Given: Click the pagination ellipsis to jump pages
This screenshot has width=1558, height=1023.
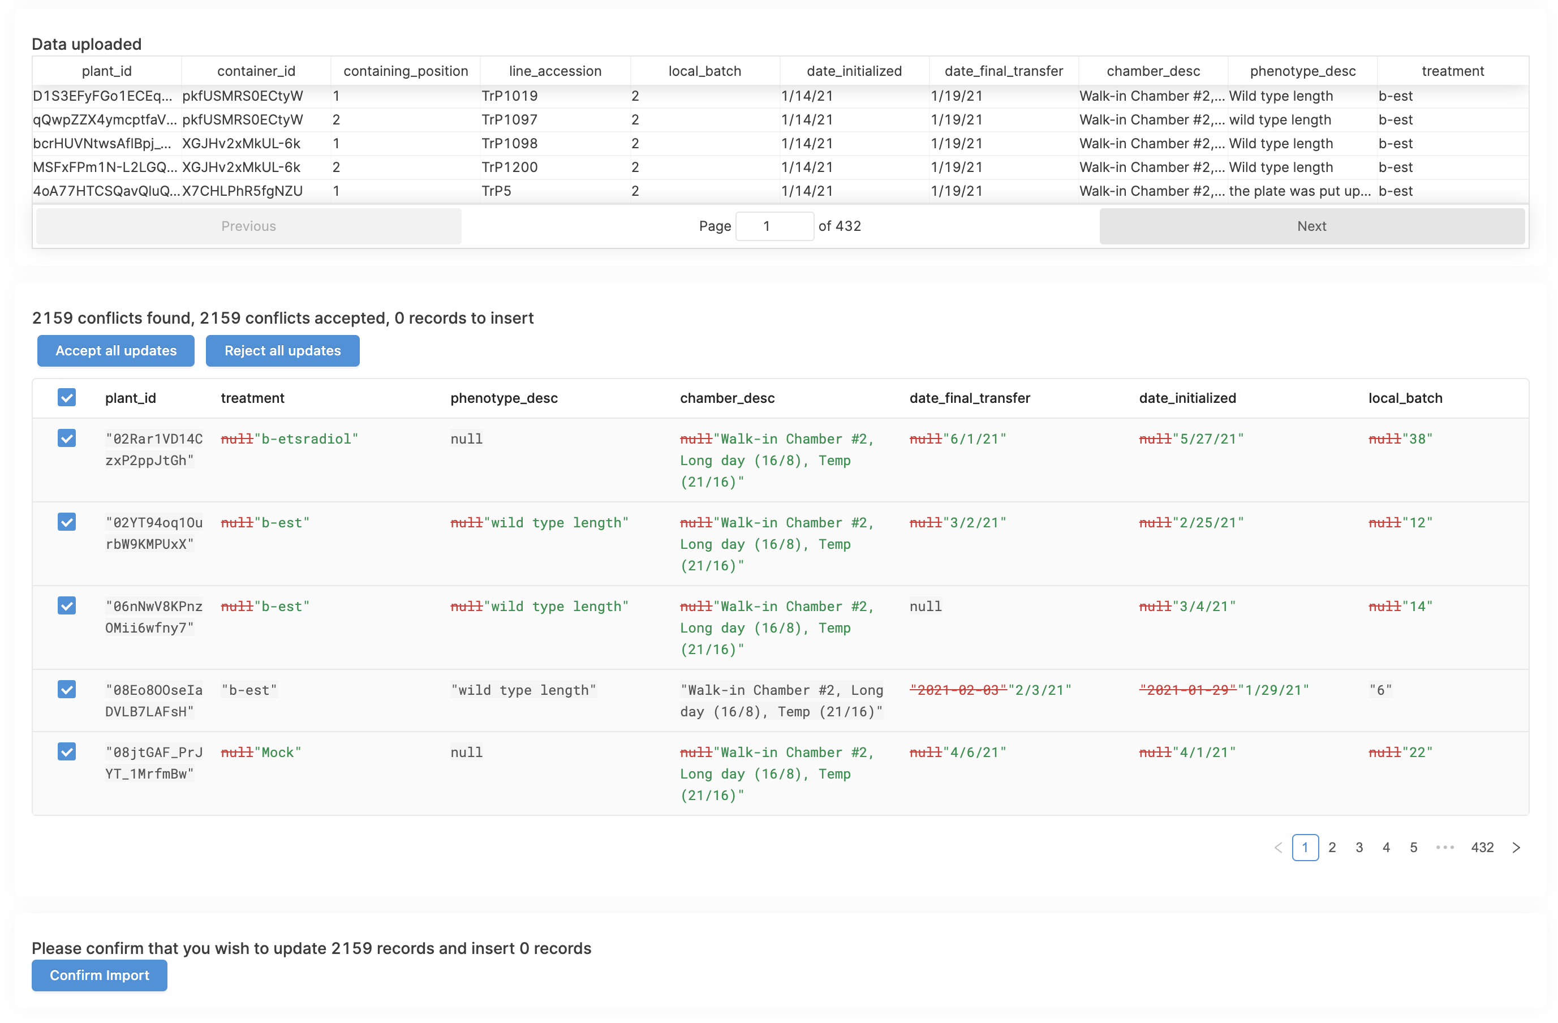Looking at the screenshot, I should (x=1444, y=848).
